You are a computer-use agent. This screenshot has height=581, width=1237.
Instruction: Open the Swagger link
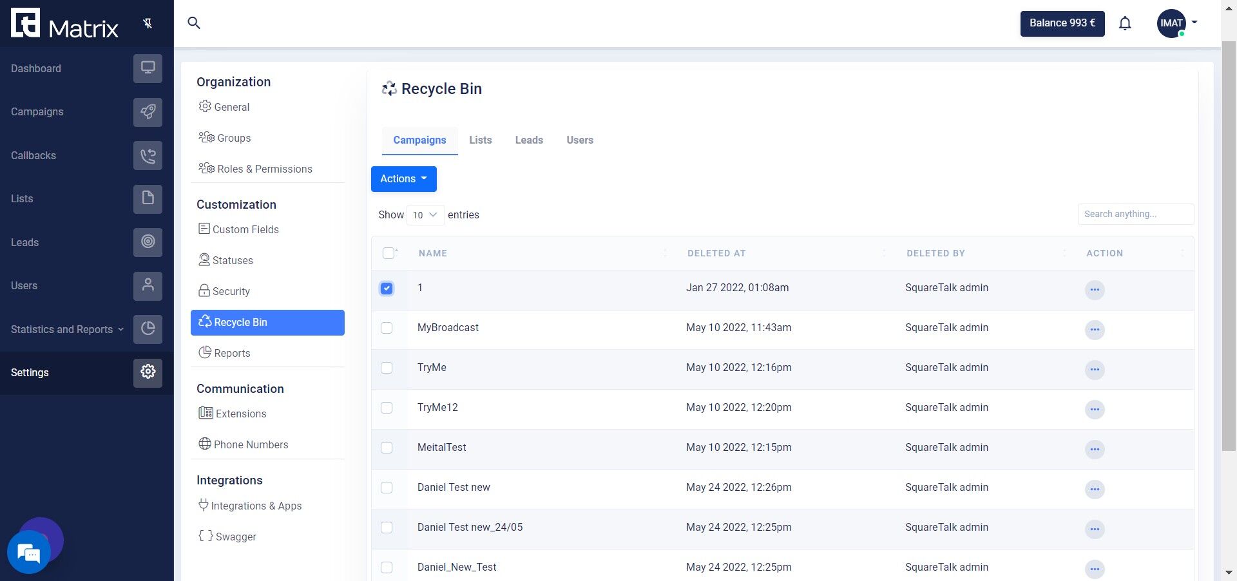pyautogui.click(x=235, y=537)
